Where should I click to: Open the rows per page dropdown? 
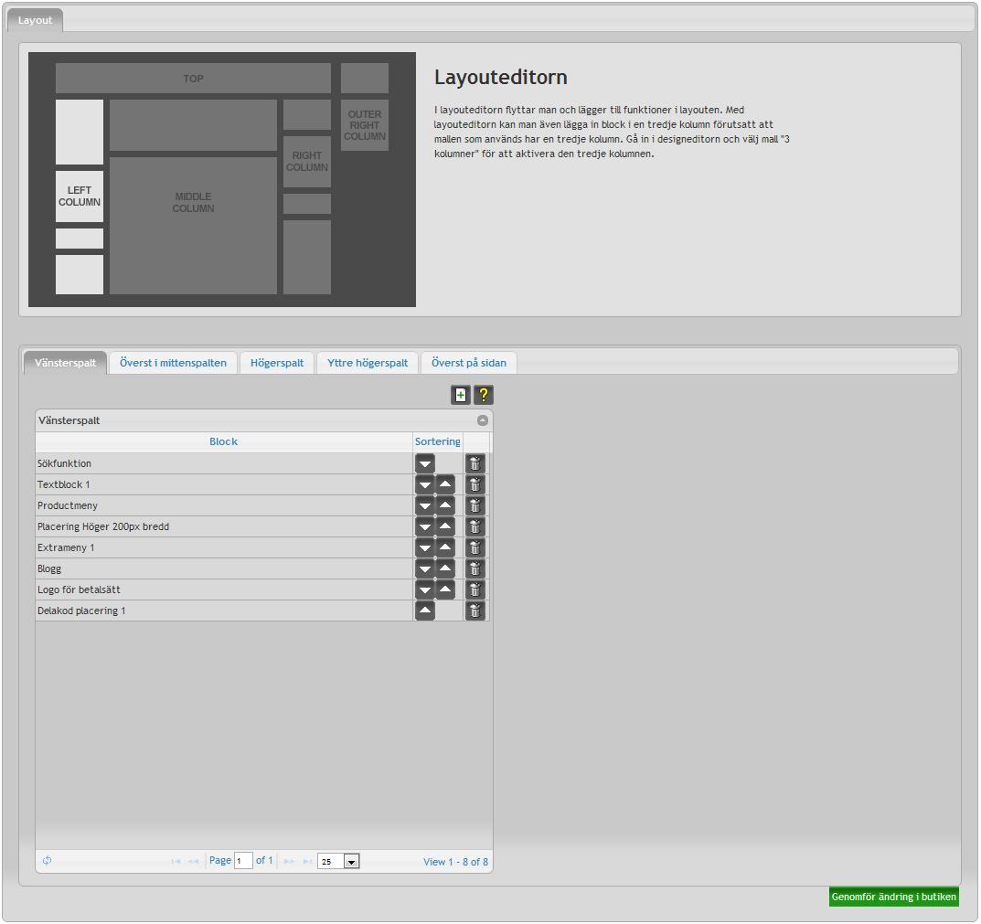[351, 861]
